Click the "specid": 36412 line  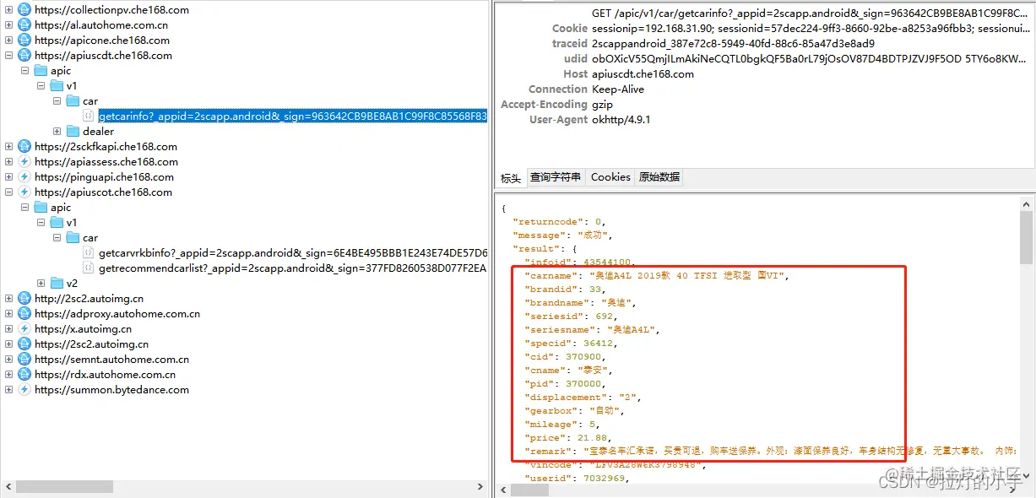click(x=572, y=344)
